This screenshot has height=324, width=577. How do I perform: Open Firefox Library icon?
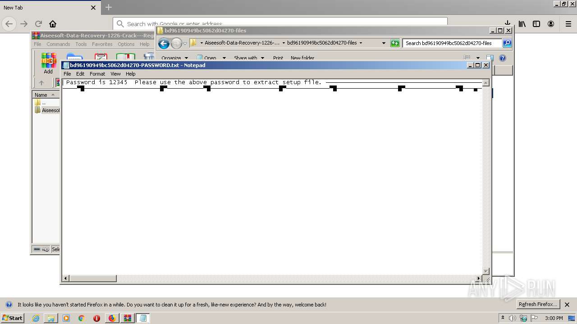pos(522,24)
